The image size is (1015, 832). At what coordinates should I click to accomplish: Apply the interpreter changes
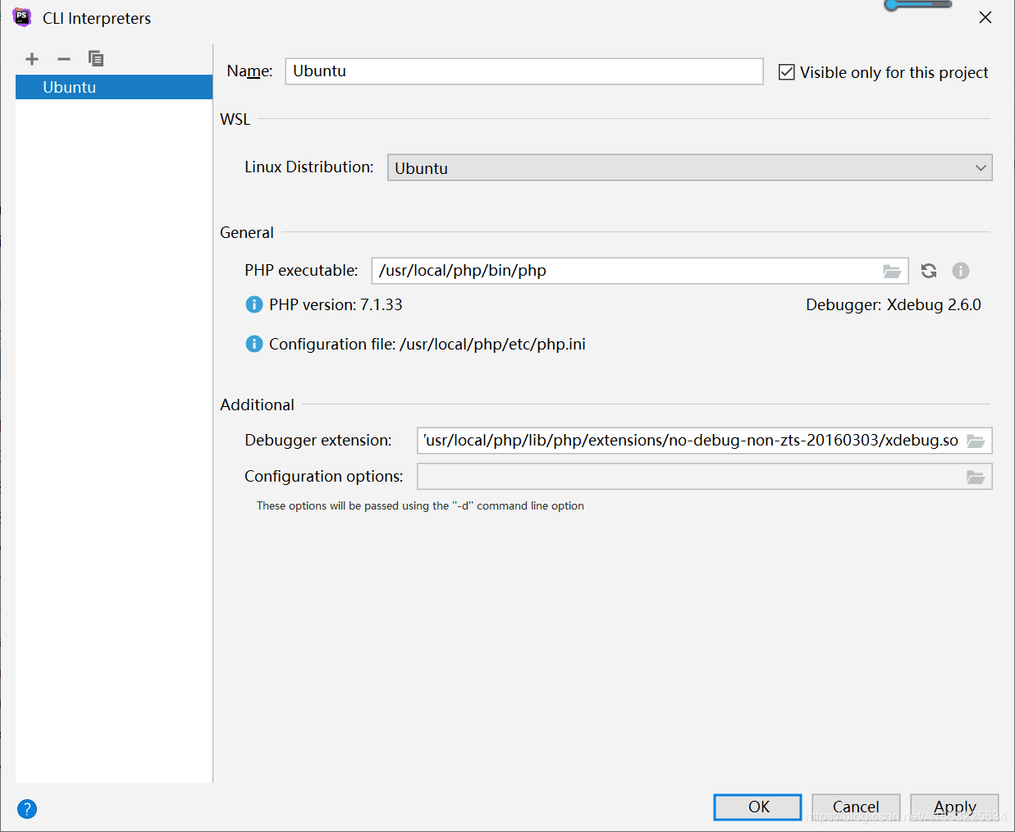pos(954,807)
